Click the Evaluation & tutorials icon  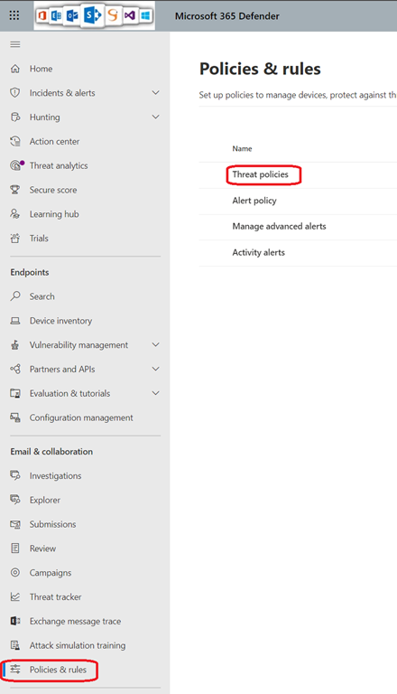click(15, 393)
